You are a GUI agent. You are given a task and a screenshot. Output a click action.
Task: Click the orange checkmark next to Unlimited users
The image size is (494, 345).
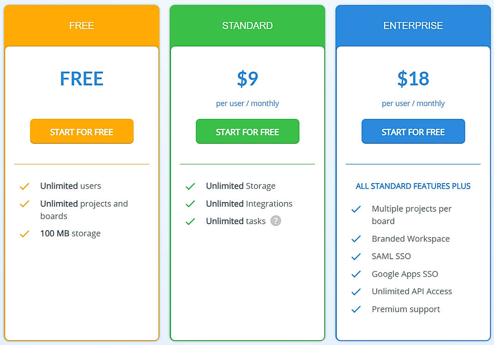(24, 186)
